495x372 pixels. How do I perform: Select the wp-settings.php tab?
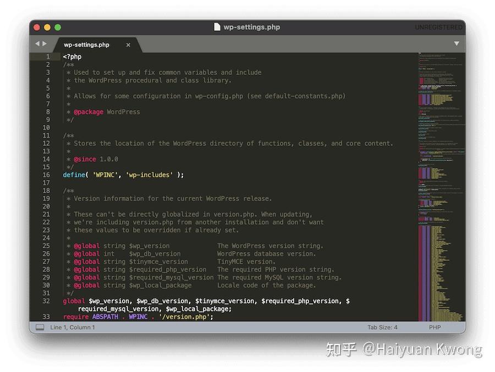(86, 45)
